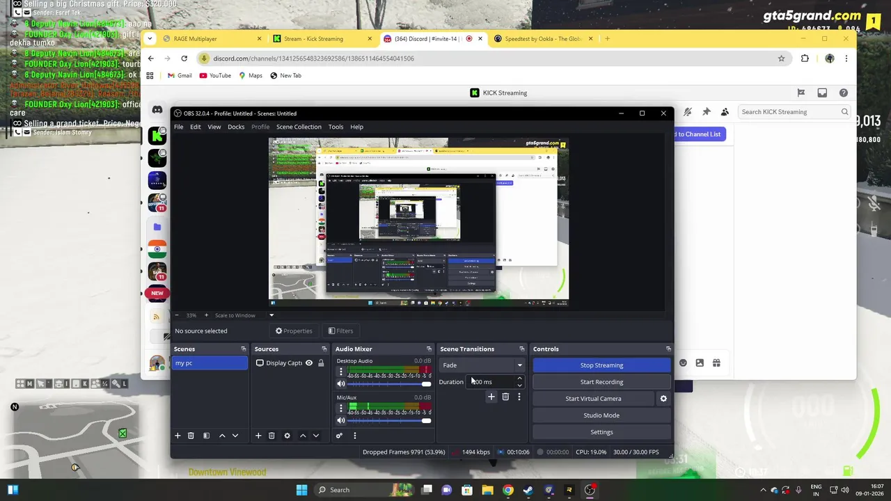Remove selected scene with trash icon
891x501 pixels.
coord(191,436)
